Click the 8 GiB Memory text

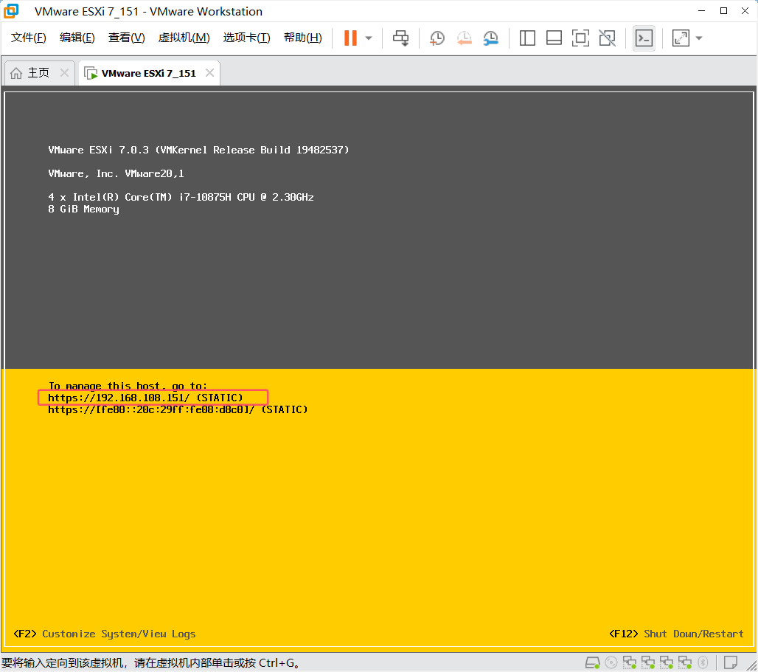coord(83,209)
